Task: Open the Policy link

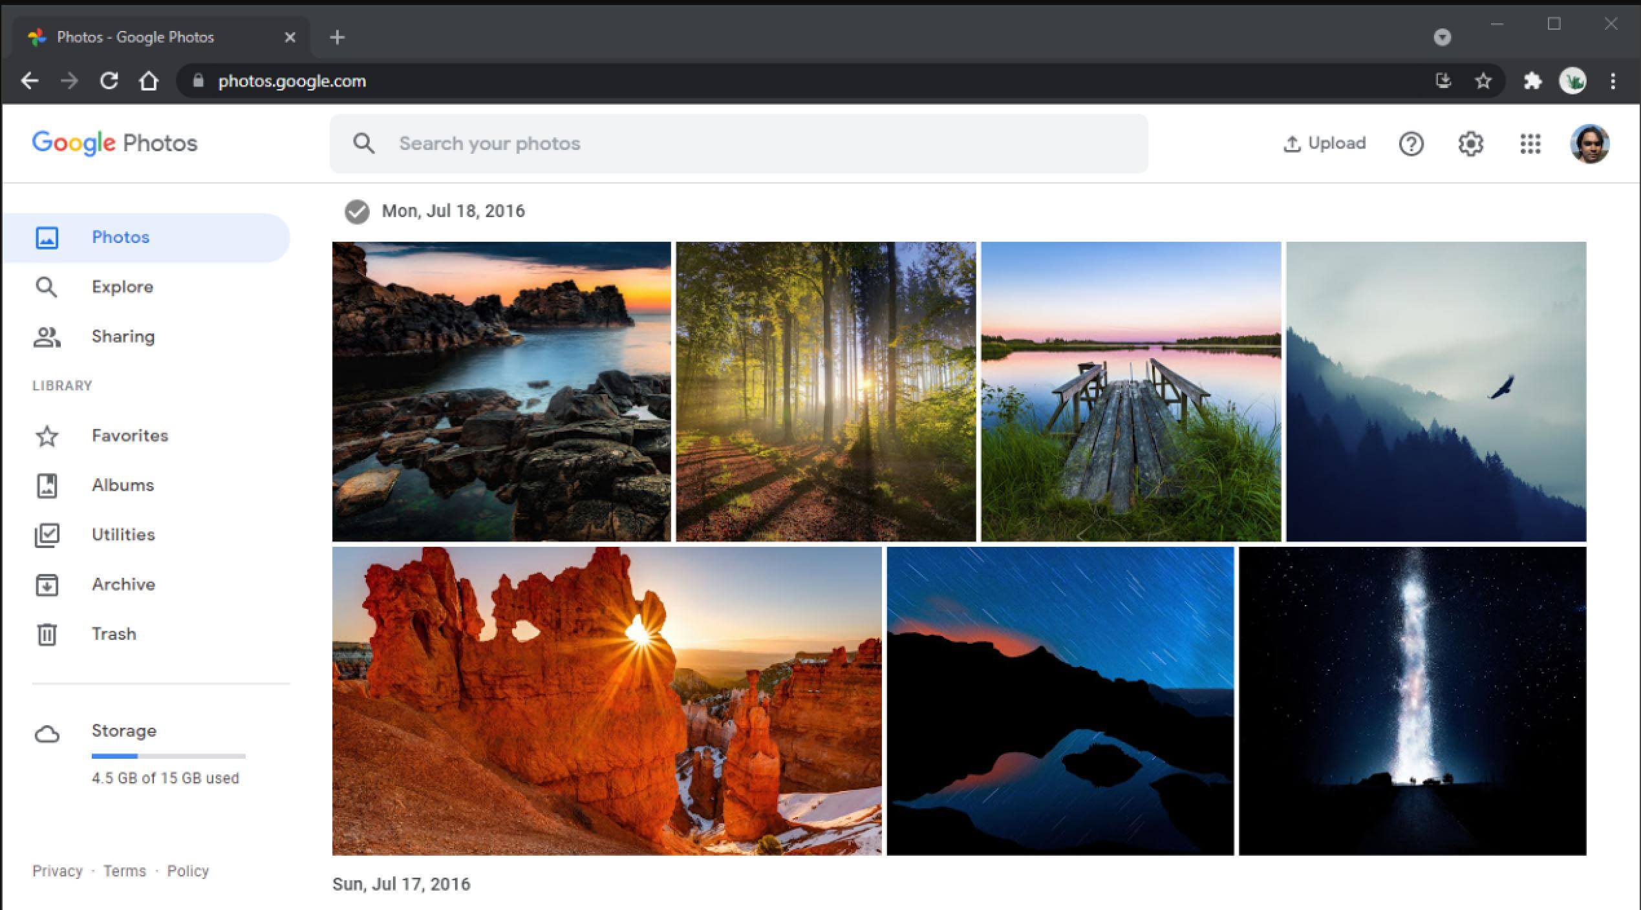Action: coord(188,871)
